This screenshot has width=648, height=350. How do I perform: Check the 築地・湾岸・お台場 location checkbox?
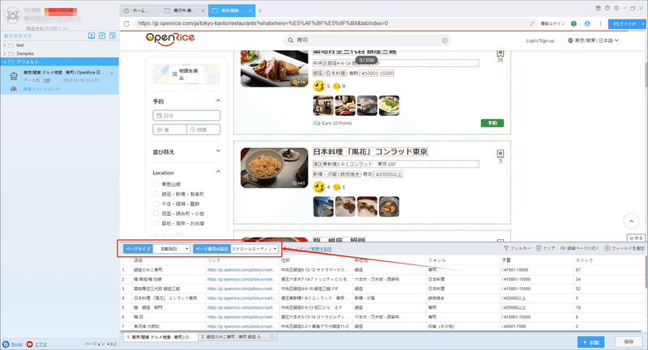tap(156, 223)
